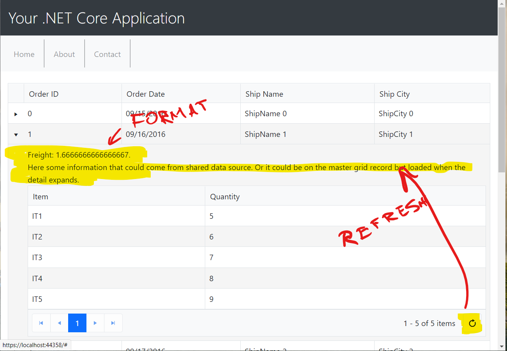Image resolution: width=507 pixels, height=351 pixels.
Task: Jump to last page of detail grid
Action: click(113, 323)
